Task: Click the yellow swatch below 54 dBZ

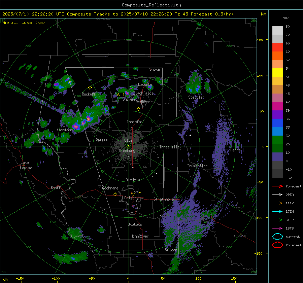Action: point(277,72)
